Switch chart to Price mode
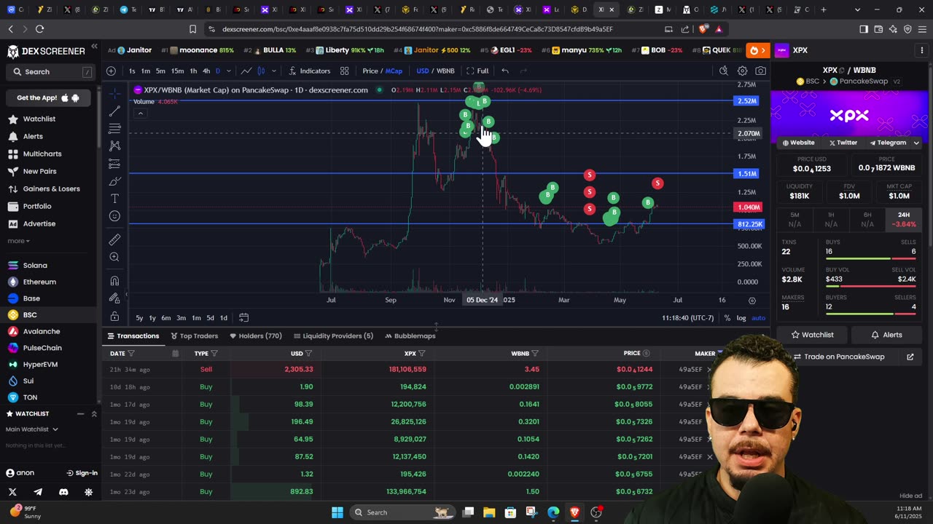Screen dimensions: 933x524 coord(370,71)
